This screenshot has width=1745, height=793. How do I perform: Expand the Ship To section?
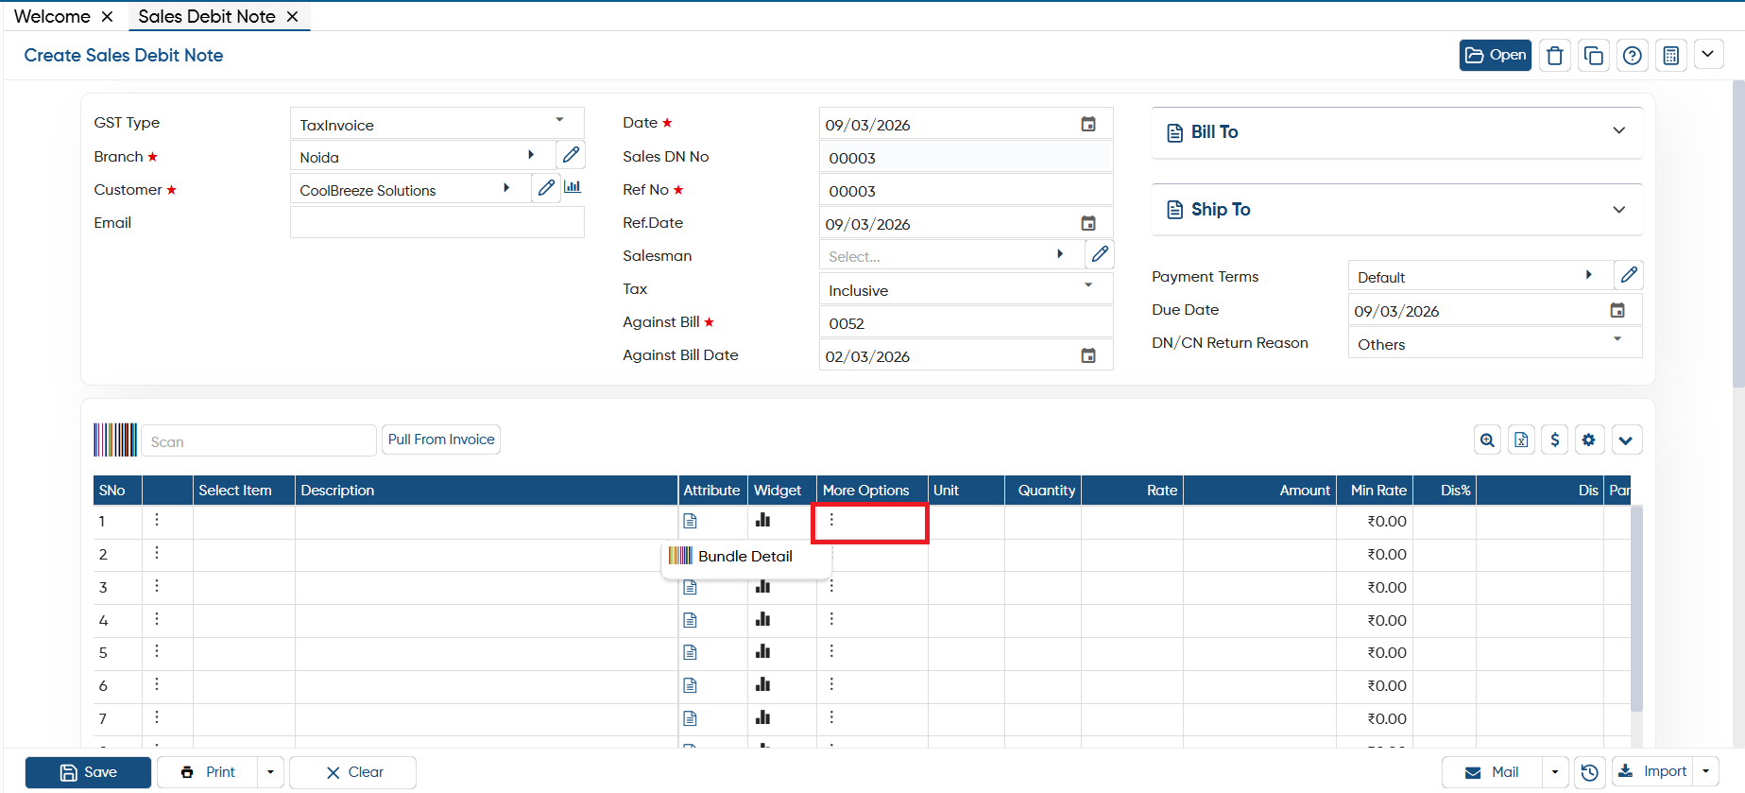(1396, 210)
